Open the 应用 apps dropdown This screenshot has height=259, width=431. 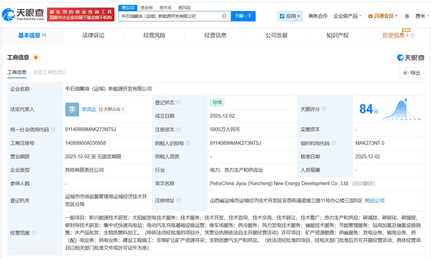[289, 16]
